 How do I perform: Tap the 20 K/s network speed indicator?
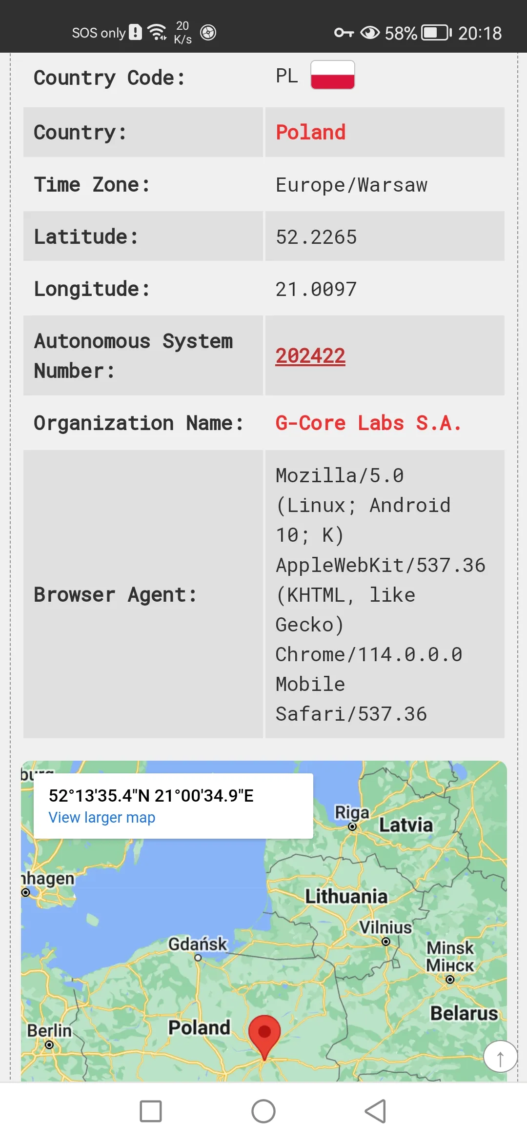tap(182, 32)
